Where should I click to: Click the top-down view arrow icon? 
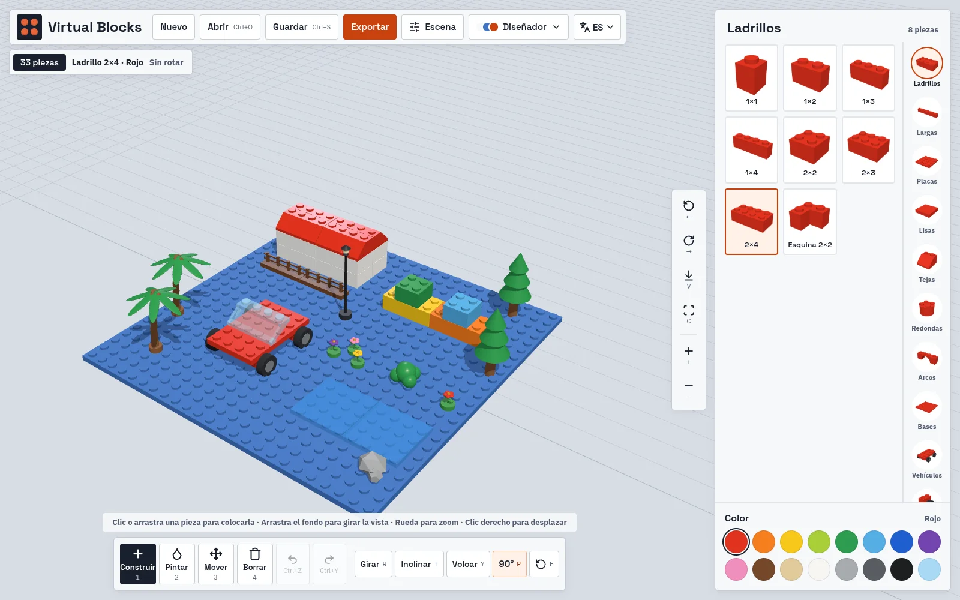[689, 279]
